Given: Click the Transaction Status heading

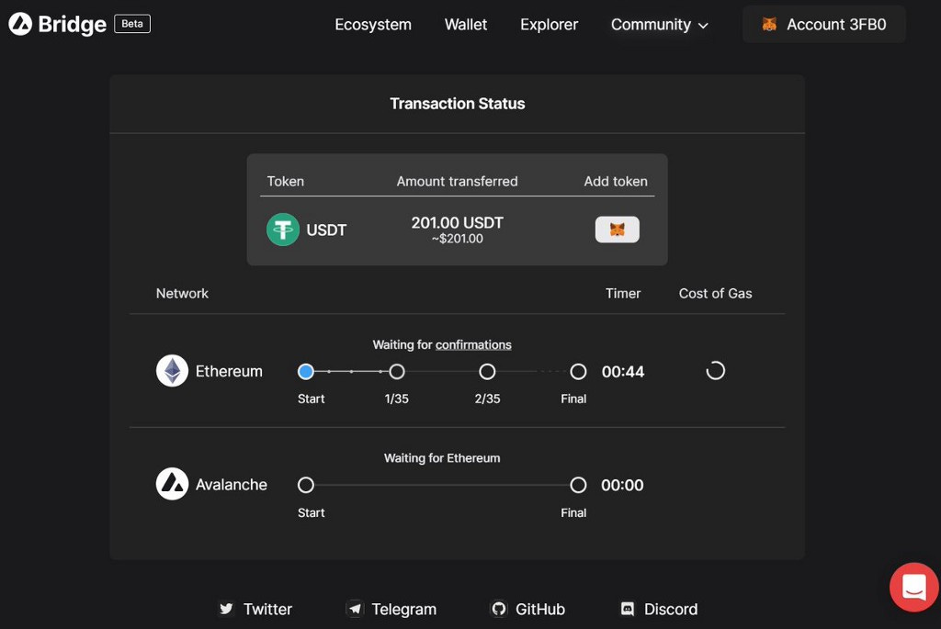Looking at the screenshot, I should [458, 104].
